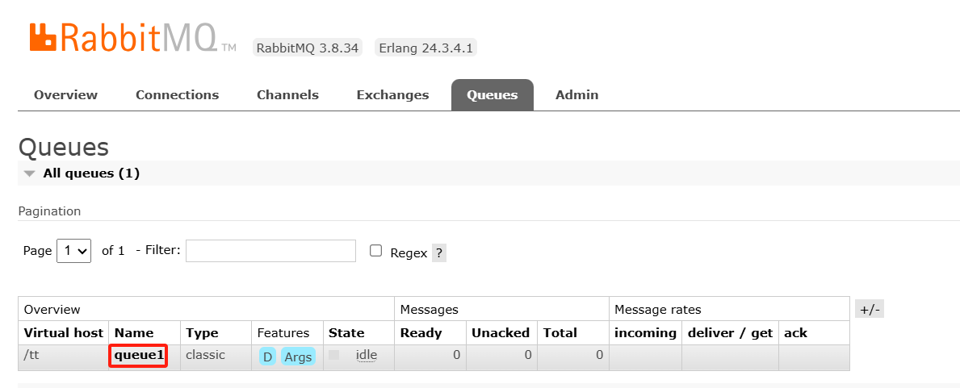960x388 pixels.
Task: Click the Regex help question mark
Action: pyautogui.click(x=439, y=252)
